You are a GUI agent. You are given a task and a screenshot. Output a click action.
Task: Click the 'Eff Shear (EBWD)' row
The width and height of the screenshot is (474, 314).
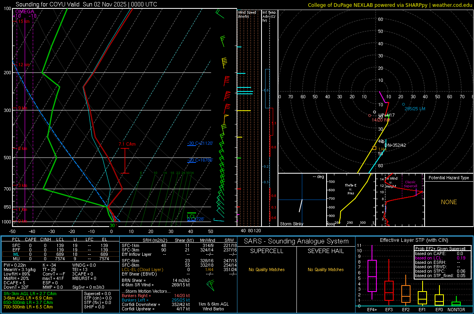tap(179, 274)
